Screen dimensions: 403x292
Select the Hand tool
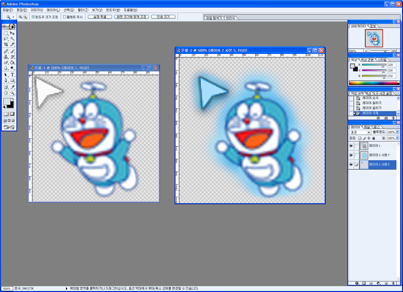click(x=6, y=93)
